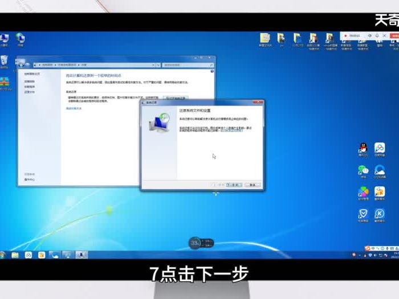Close the recording toolbar with its X

click(385, 36)
